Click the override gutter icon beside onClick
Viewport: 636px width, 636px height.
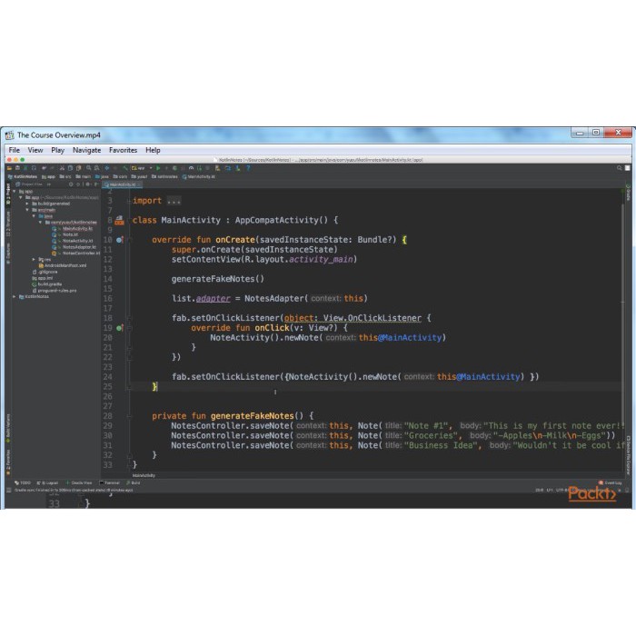[119, 327]
